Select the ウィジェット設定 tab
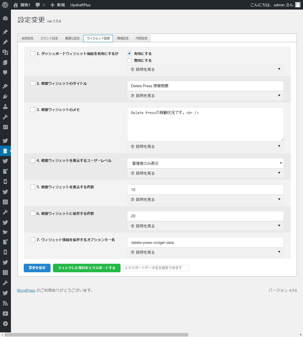This screenshot has height=337, width=303. (x=98, y=38)
